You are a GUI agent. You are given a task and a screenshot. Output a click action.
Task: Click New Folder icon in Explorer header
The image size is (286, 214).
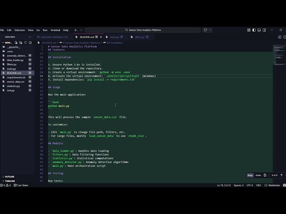tap(21, 43)
